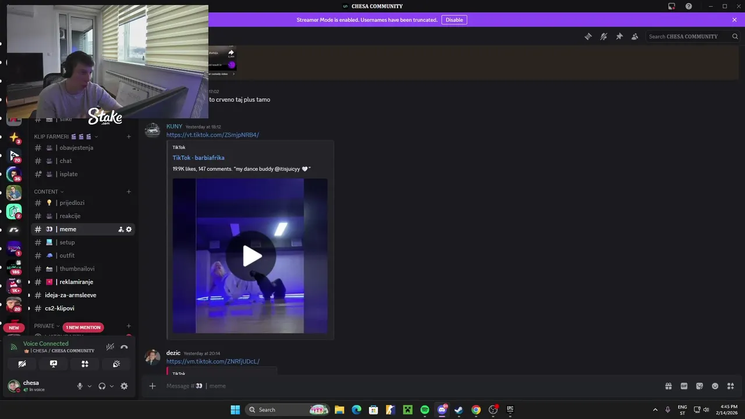
Task: Toggle the member list icon
Action: (x=635, y=36)
